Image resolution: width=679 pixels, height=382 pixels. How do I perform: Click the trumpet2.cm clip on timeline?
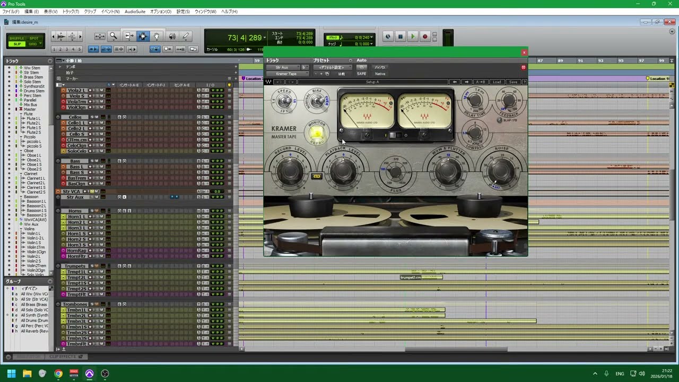pos(421,277)
